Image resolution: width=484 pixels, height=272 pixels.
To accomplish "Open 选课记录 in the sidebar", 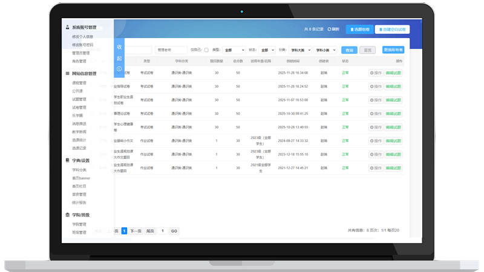I will click(x=79, y=148).
